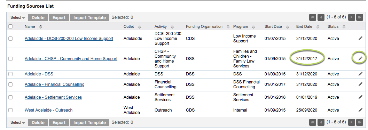Select all rows with header checkbox
368x130 pixels.
(10, 26)
